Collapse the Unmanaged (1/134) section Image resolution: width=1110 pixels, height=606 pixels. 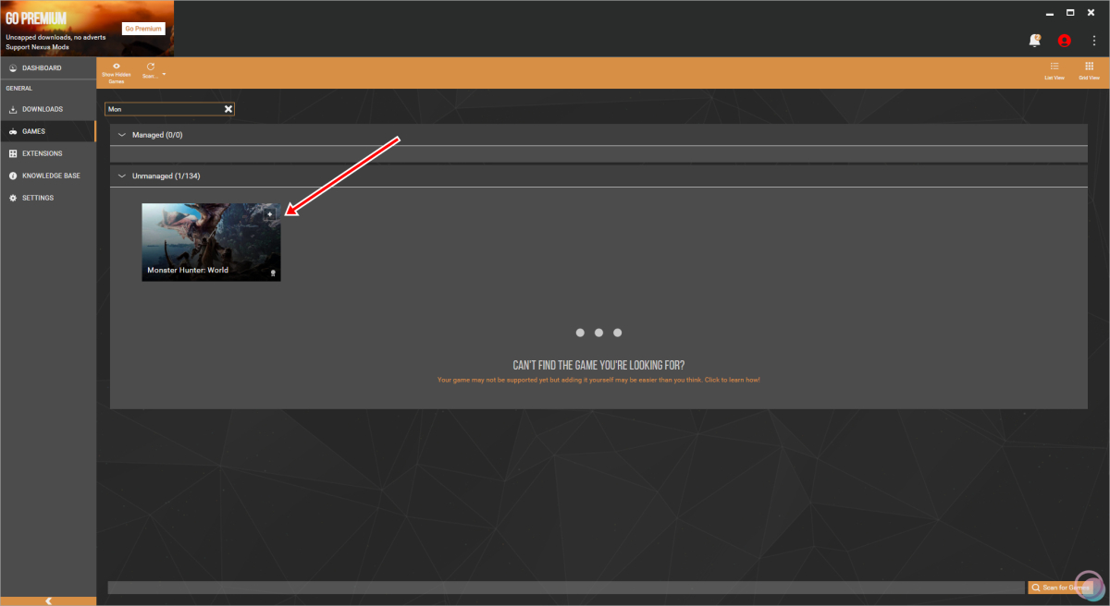point(121,176)
